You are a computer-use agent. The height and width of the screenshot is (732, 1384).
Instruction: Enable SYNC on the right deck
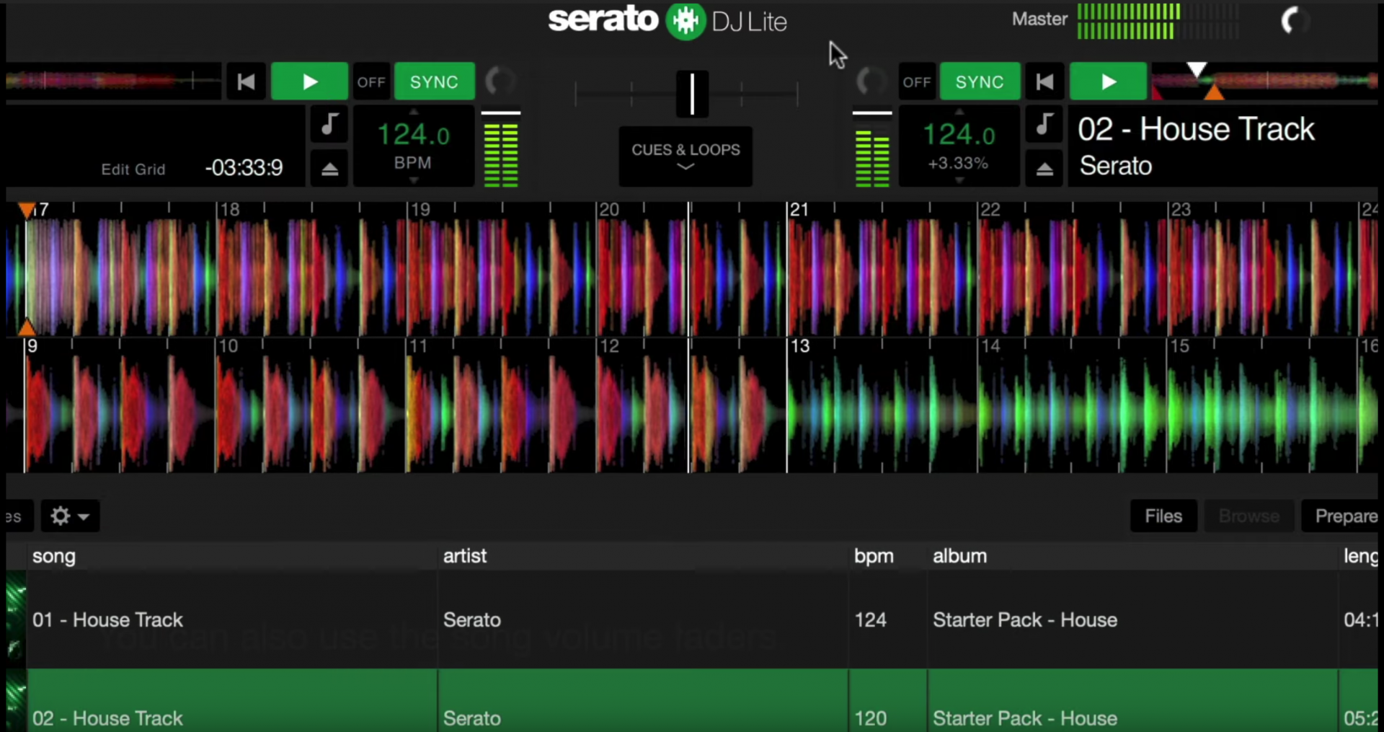(979, 82)
